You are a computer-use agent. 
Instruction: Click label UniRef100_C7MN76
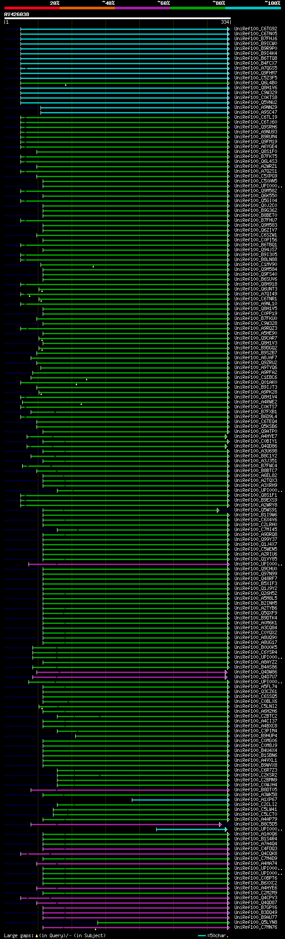click(x=256, y=927)
